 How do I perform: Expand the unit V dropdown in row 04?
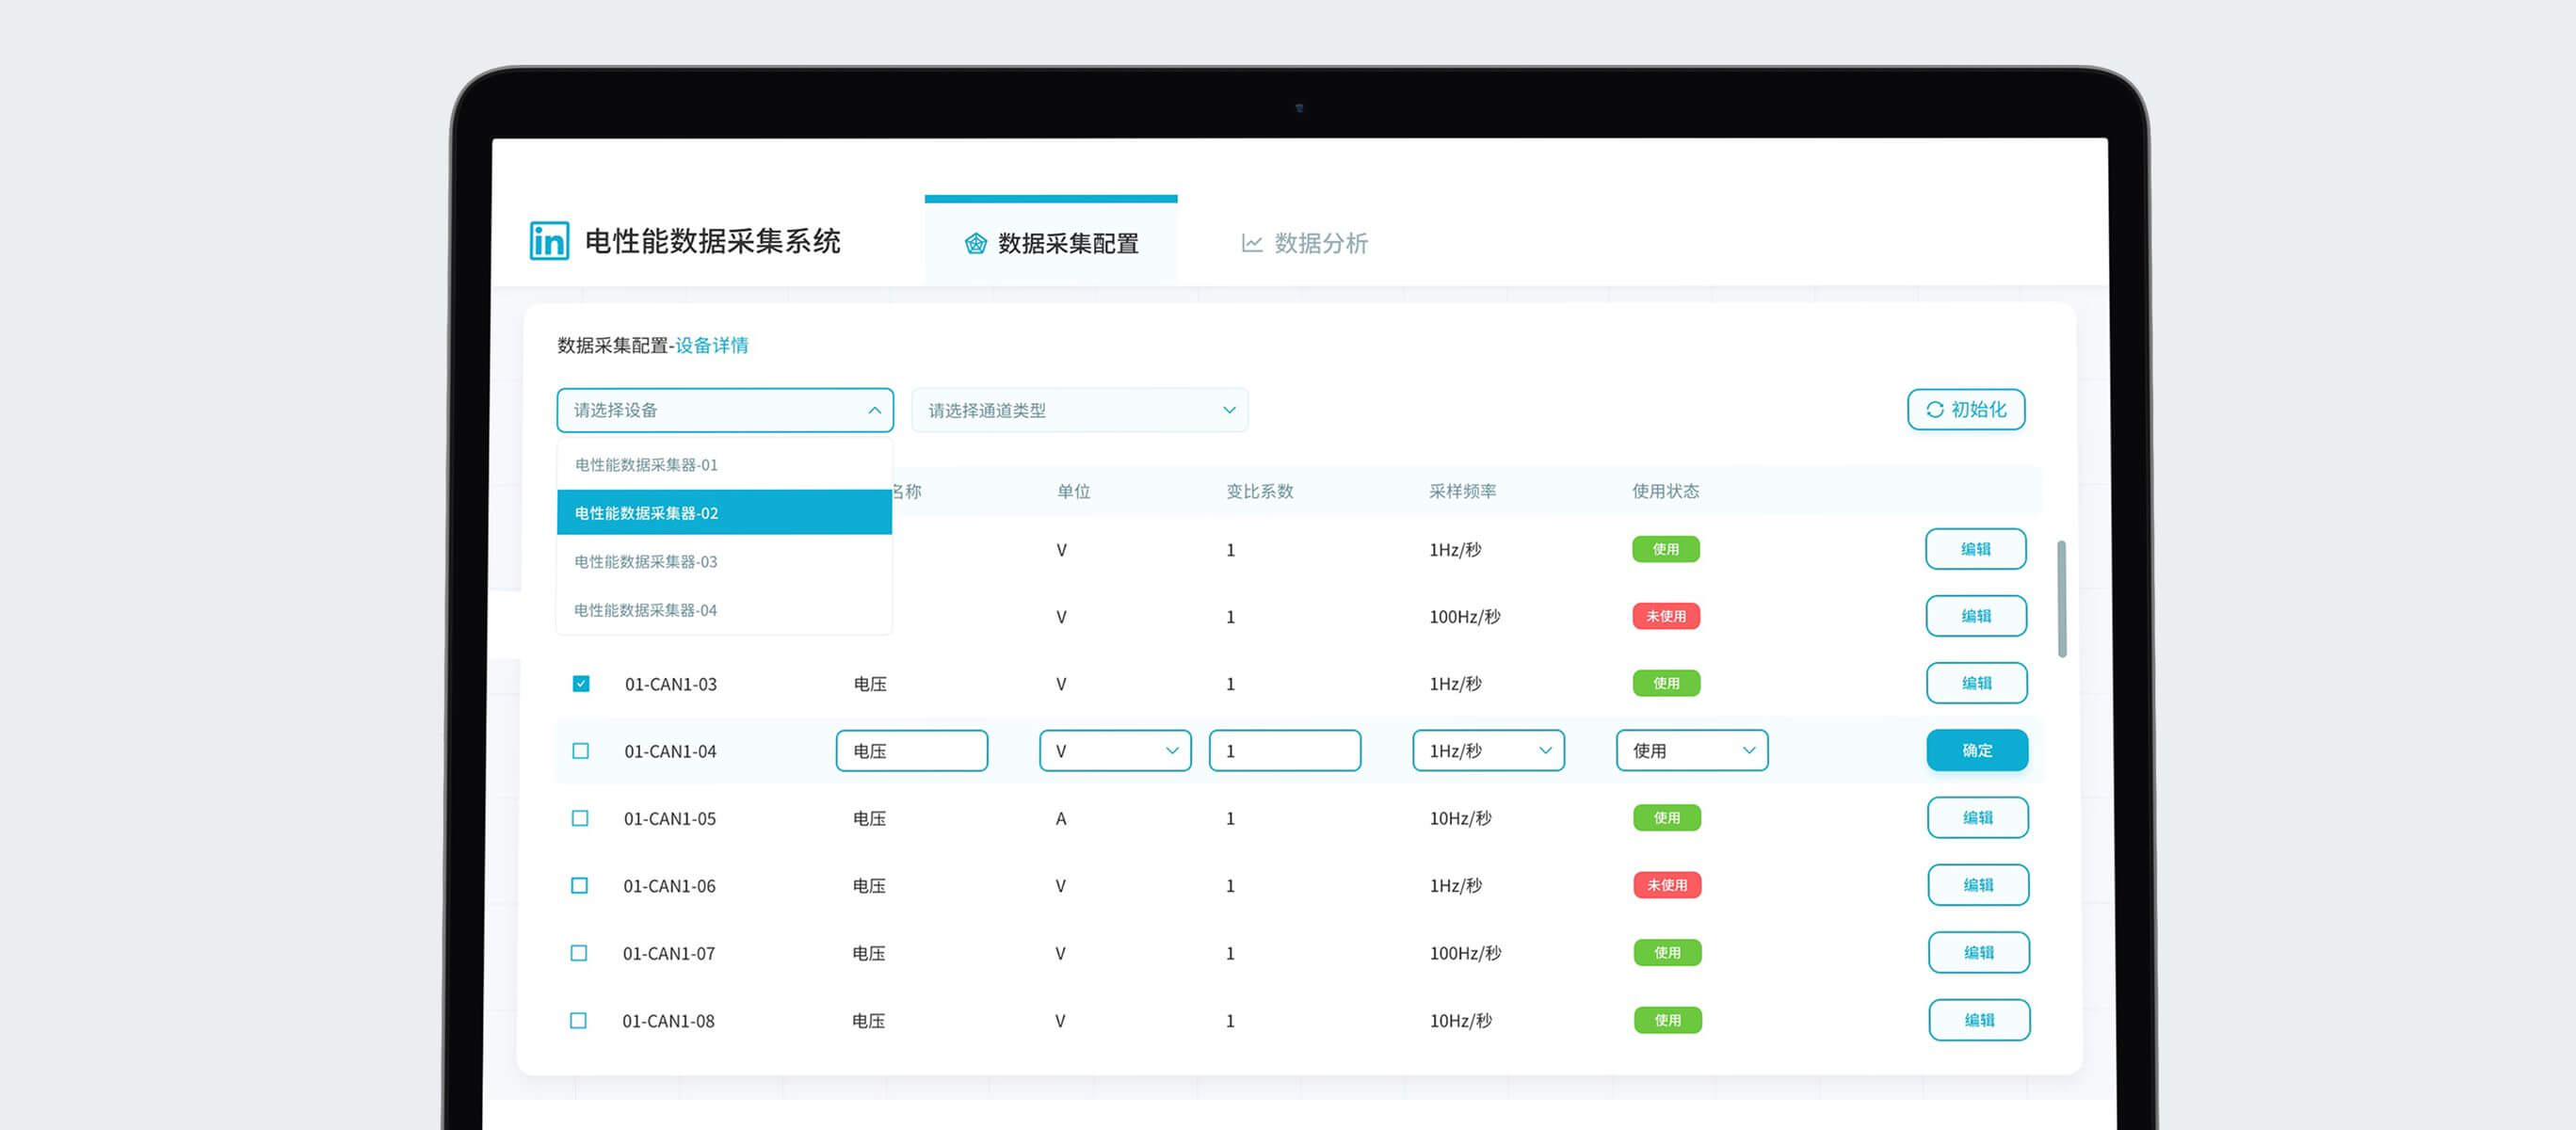[1115, 751]
